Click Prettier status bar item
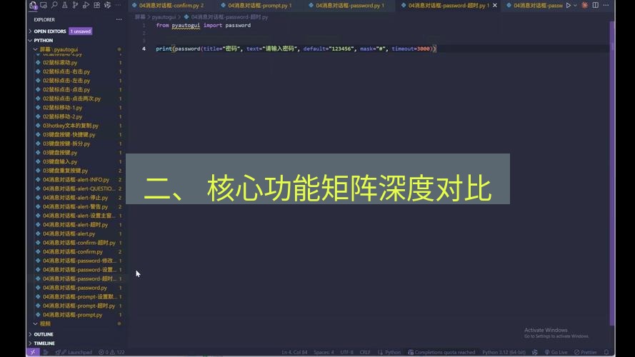Viewport: 635px width, 357px height. [x=586, y=352]
